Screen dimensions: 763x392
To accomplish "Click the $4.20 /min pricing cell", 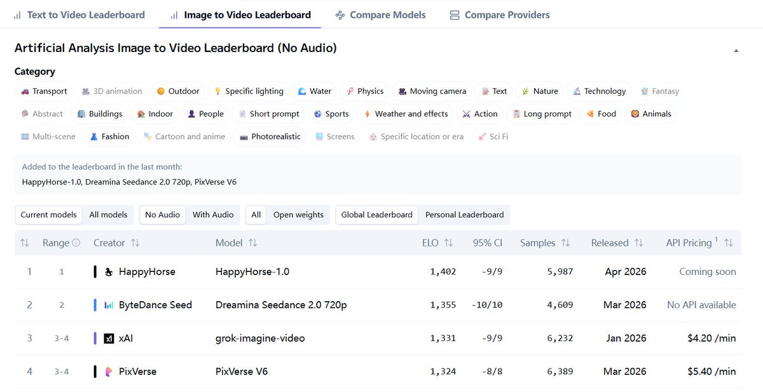I will 711,338.
